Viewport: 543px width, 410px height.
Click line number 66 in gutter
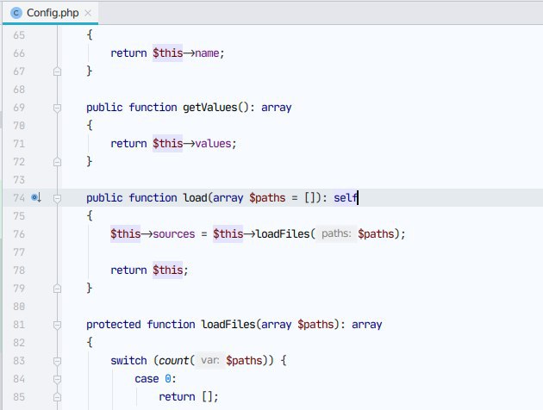(19, 53)
